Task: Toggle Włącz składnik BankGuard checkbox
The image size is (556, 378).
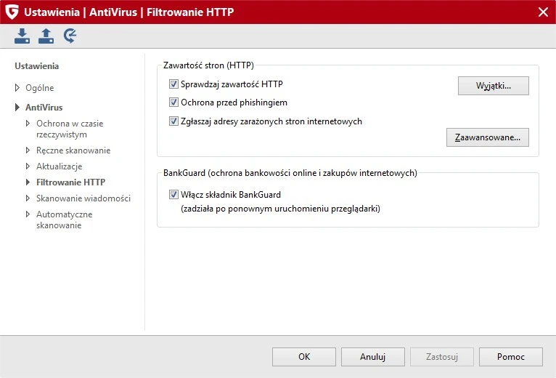Action: pyautogui.click(x=173, y=195)
